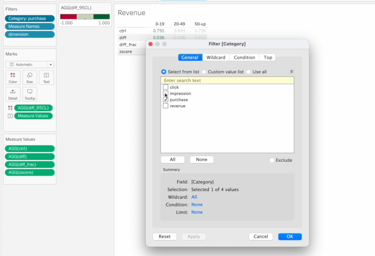Open the Color marks card

[13, 77]
